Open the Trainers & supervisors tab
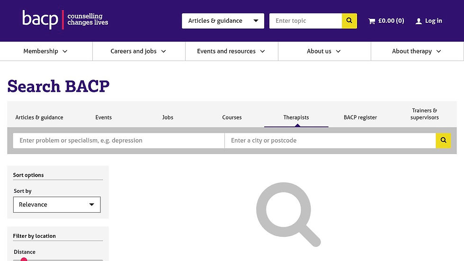464x261 pixels. [425, 114]
